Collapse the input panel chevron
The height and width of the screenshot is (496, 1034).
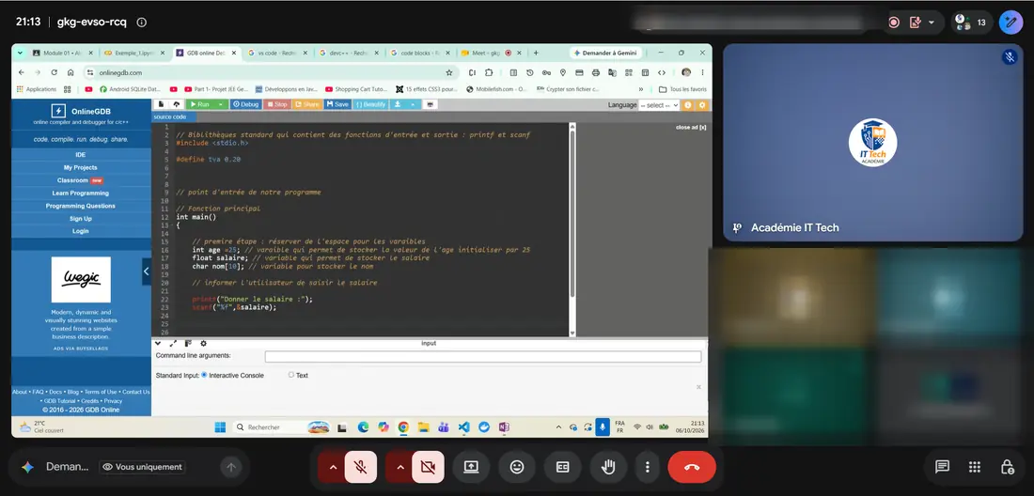pos(158,343)
